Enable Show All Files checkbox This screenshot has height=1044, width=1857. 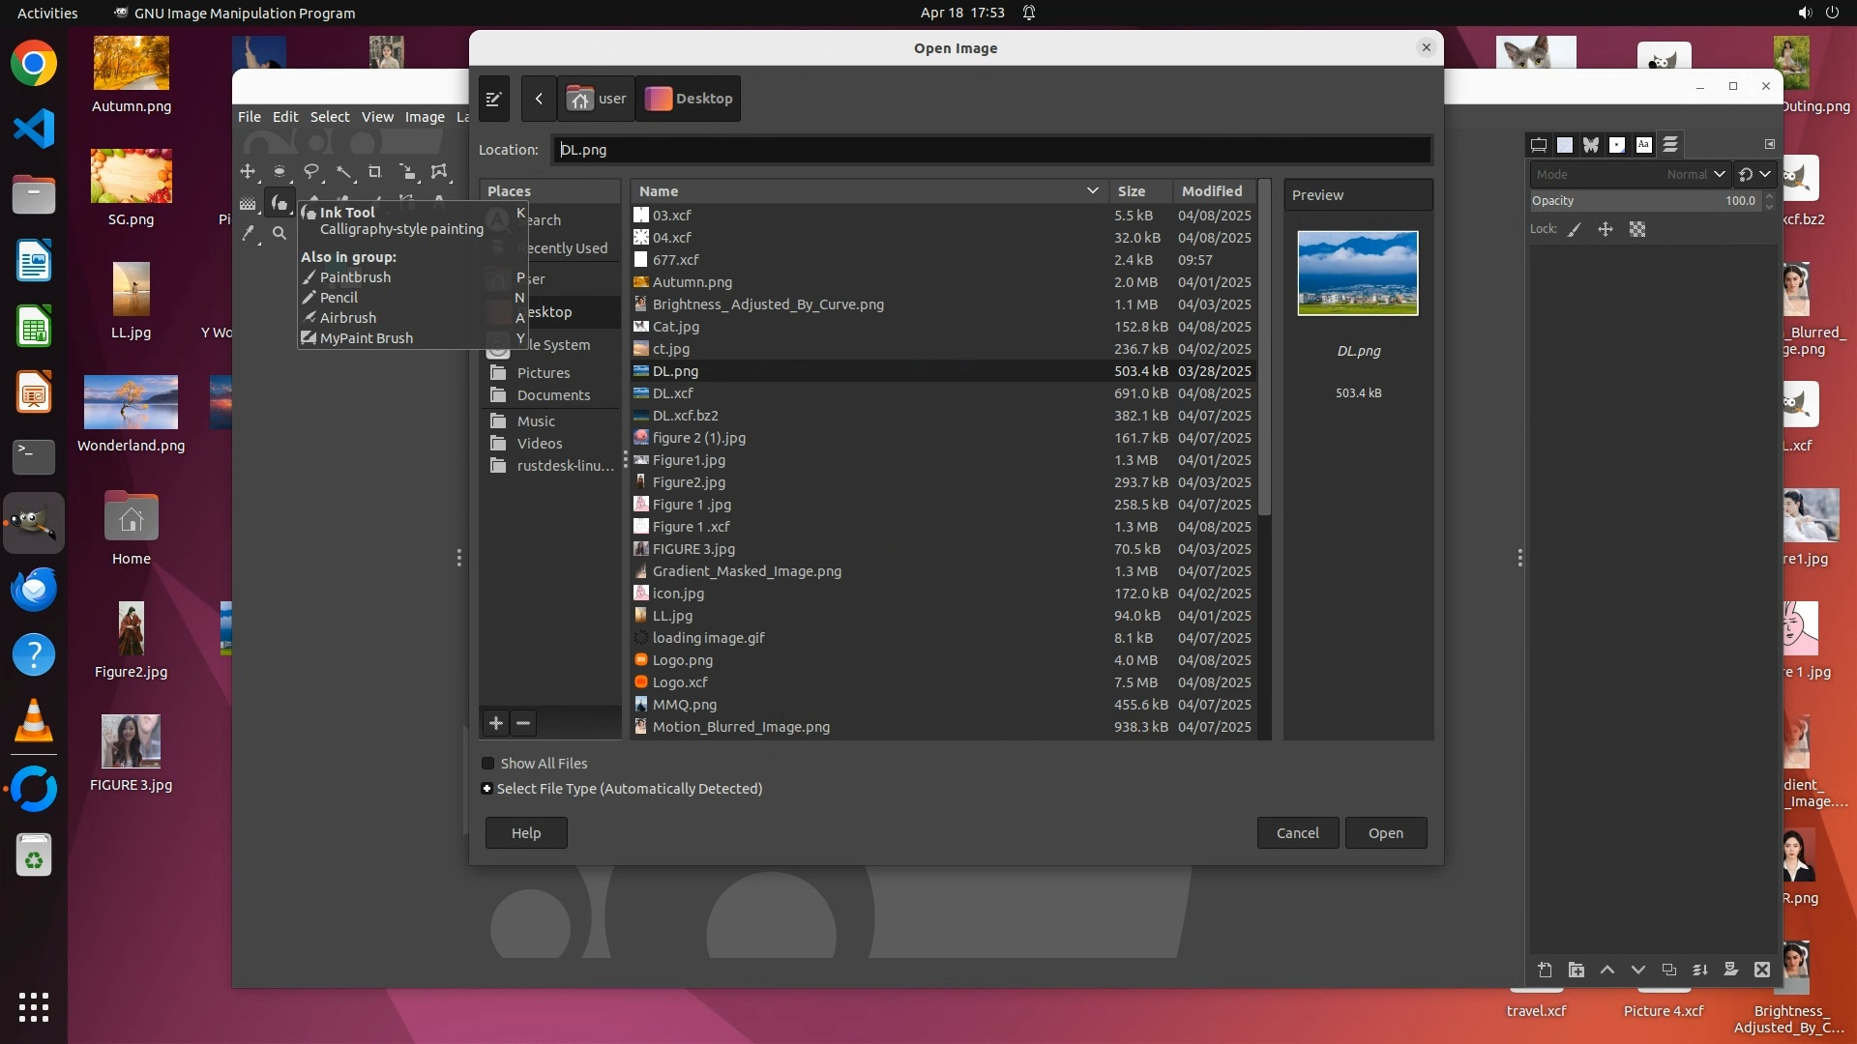(488, 764)
